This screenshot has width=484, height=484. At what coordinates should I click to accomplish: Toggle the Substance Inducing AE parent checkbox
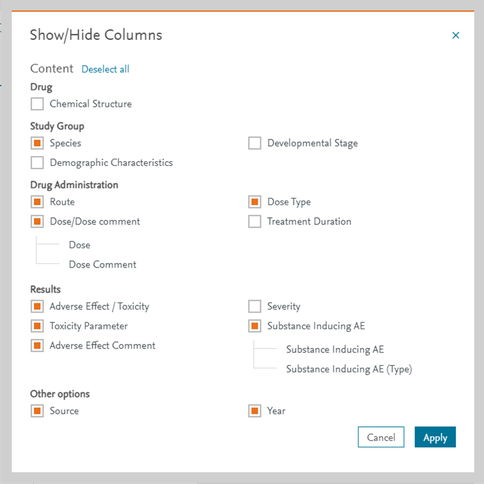pyautogui.click(x=255, y=326)
